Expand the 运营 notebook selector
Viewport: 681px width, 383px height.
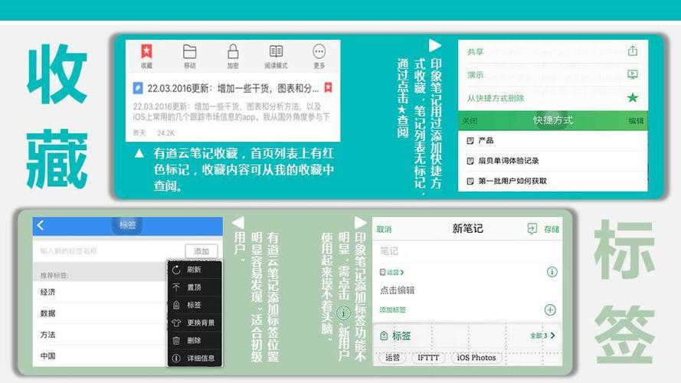391,272
